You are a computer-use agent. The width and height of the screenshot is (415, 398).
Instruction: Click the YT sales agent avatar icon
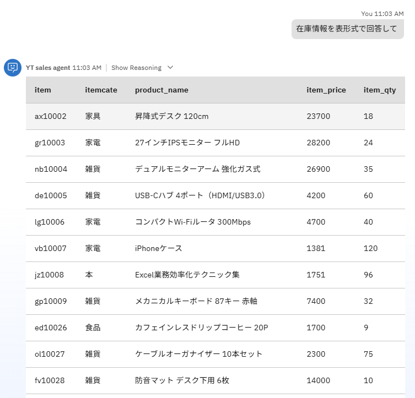pos(12,68)
